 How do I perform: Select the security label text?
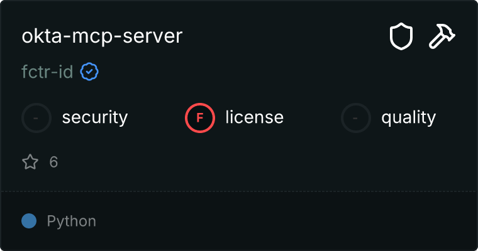point(95,117)
